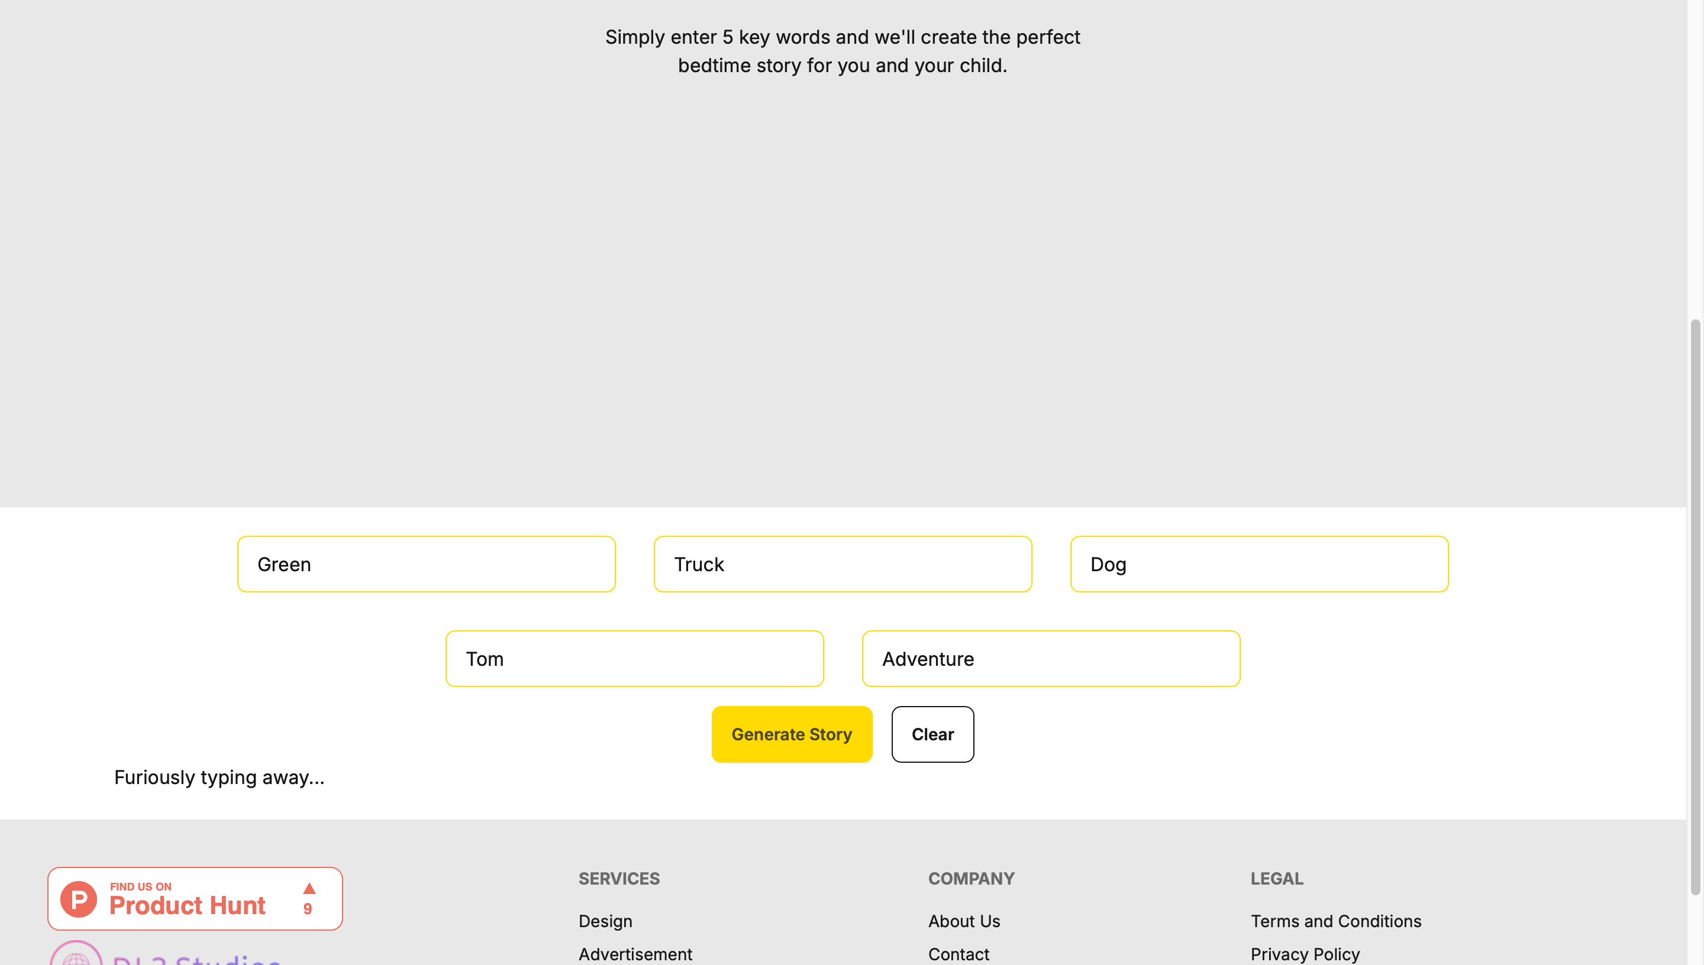Click the Product Hunt upvote arrow
Image resolution: width=1704 pixels, height=965 pixels.
coord(309,888)
